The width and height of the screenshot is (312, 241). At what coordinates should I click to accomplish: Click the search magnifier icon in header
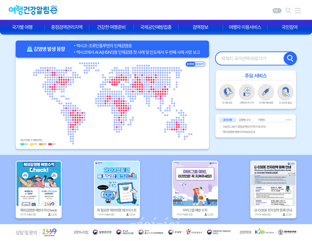[x=288, y=11]
